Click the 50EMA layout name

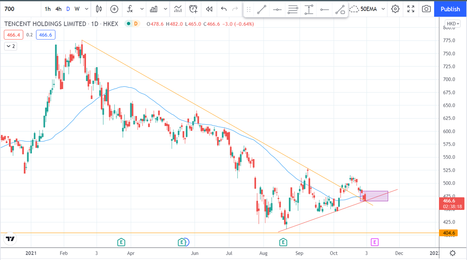[369, 9]
